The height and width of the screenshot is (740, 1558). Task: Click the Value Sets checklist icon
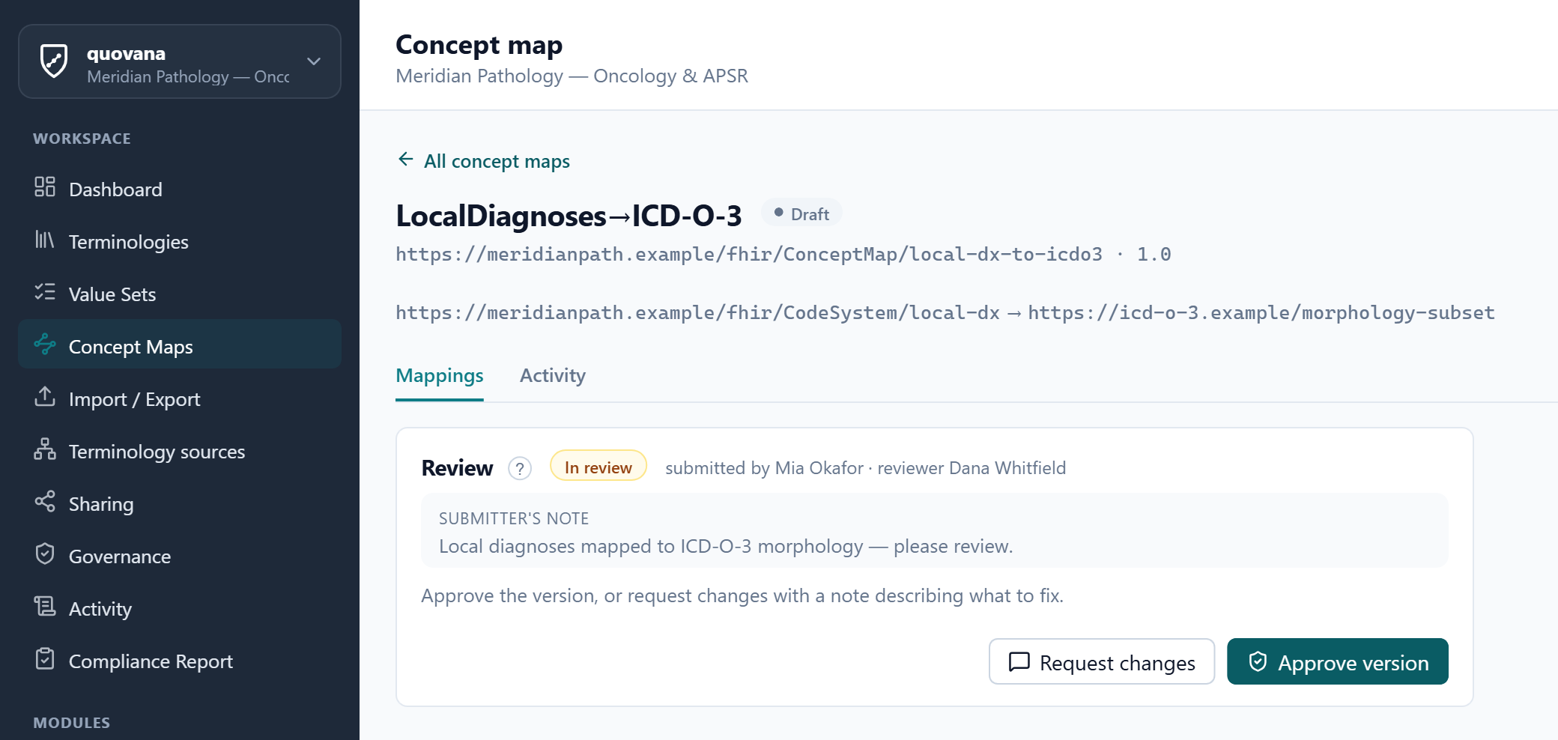45,291
